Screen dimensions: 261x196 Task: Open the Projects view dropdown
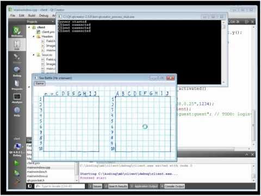tap(40, 22)
